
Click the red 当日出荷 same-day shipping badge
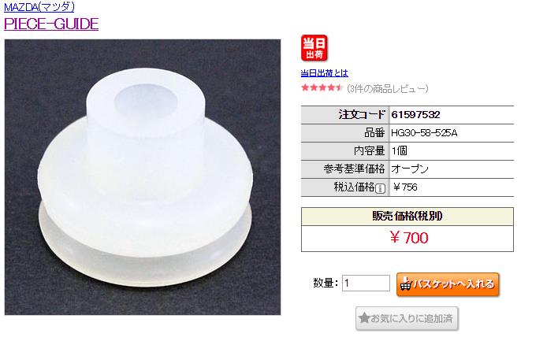click(x=314, y=48)
